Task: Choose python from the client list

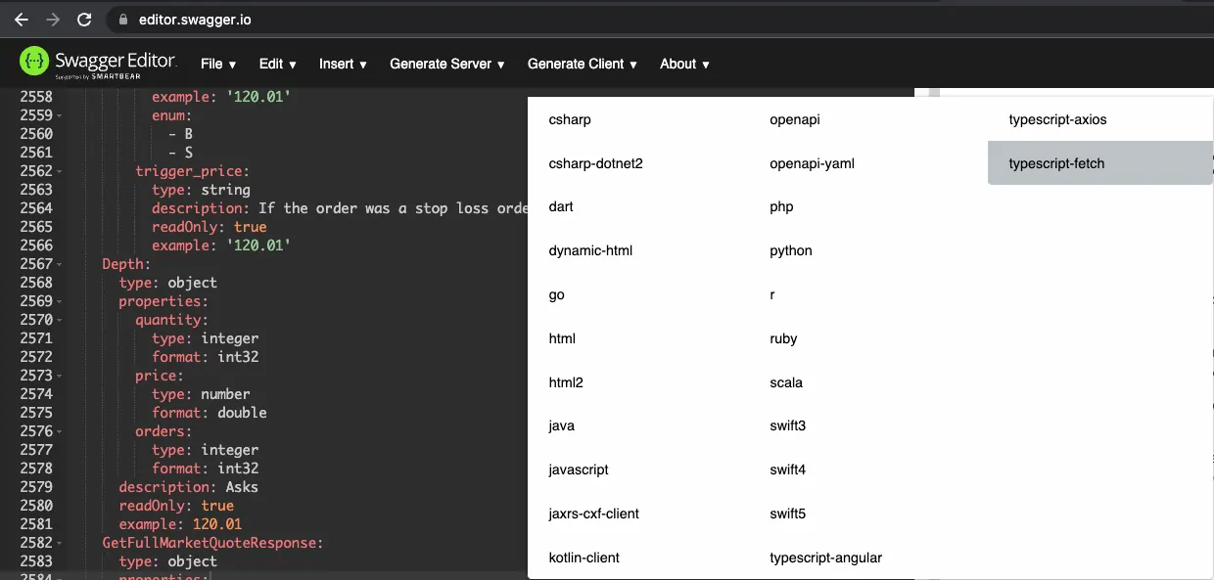Action: 791,250
